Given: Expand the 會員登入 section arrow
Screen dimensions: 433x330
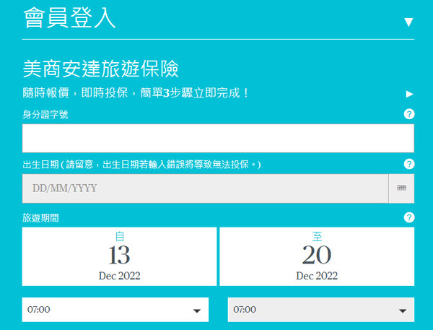Looking at the screenshot, I should (408, 22).
